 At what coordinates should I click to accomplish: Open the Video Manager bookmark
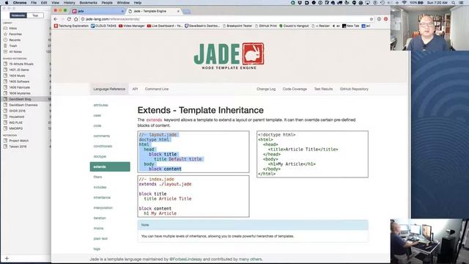pyautogui.click(x=132, y=26)
